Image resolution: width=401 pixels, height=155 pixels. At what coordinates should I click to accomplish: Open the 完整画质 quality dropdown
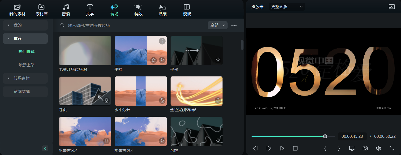pyautogui.click(x=287, y=7)
